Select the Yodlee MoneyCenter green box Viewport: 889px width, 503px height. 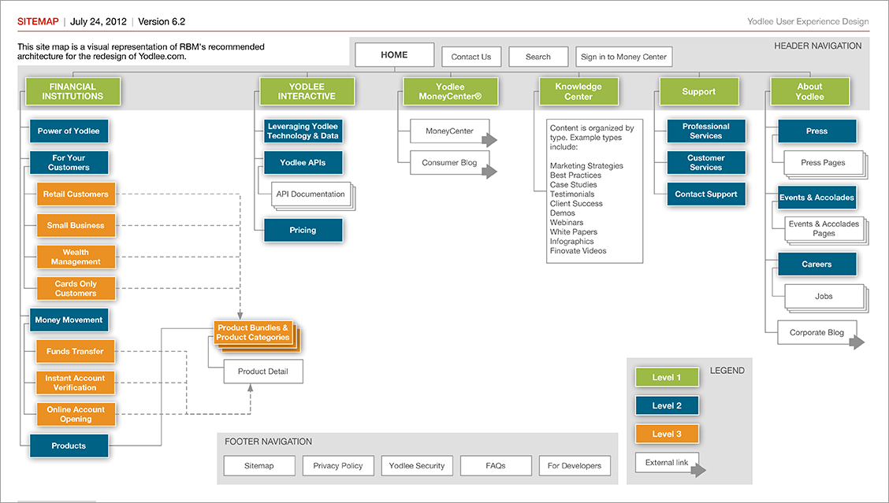click(450, 91)
